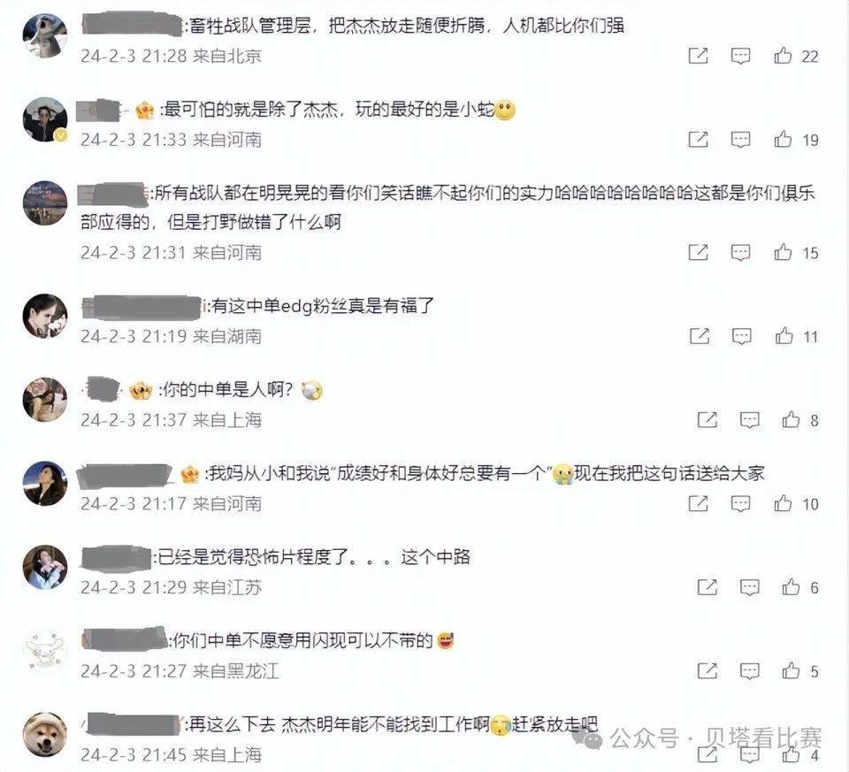Share the 21:28 Beijing comment
This screenshot has height=772, width=849.
(x=698, y=55)
